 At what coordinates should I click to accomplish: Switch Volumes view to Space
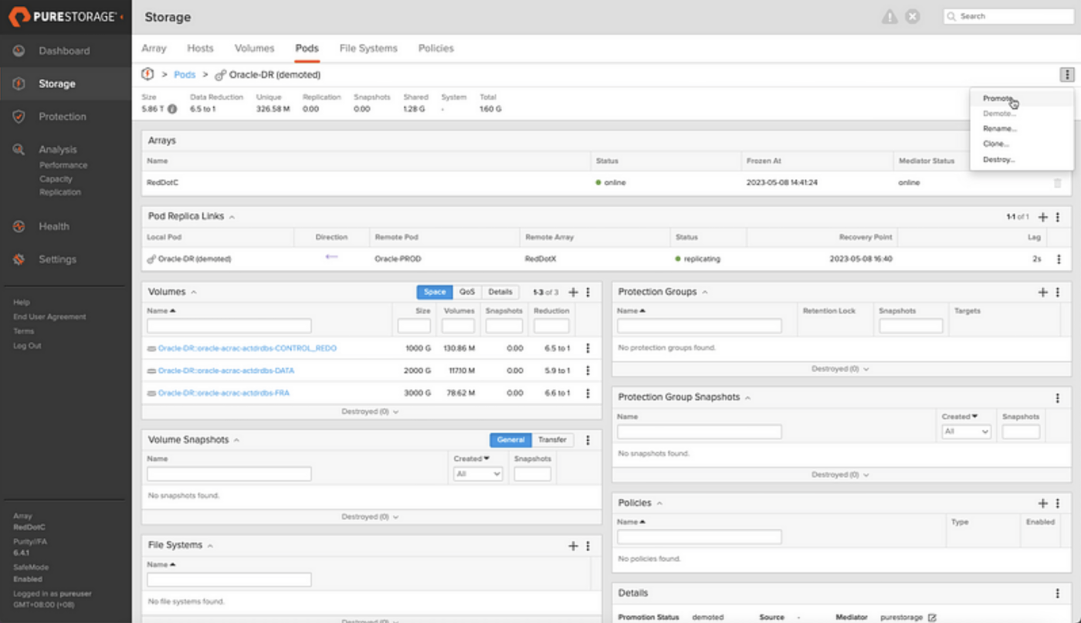[x=435, y=292]
